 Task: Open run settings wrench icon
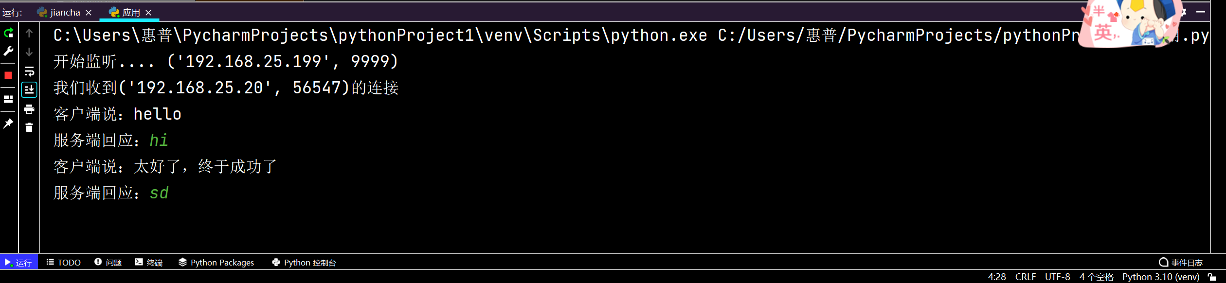coord(8,52)
